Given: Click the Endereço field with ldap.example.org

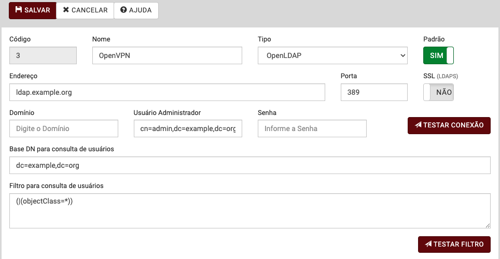Looking at the screenshot, I should (x=167, y=92).
